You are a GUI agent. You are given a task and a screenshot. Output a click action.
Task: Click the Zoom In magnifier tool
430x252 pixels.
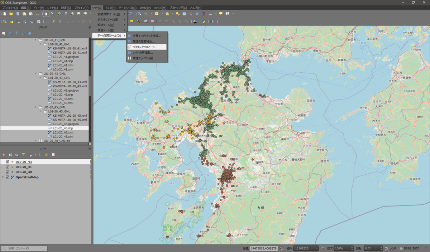[x=59, y=14]
